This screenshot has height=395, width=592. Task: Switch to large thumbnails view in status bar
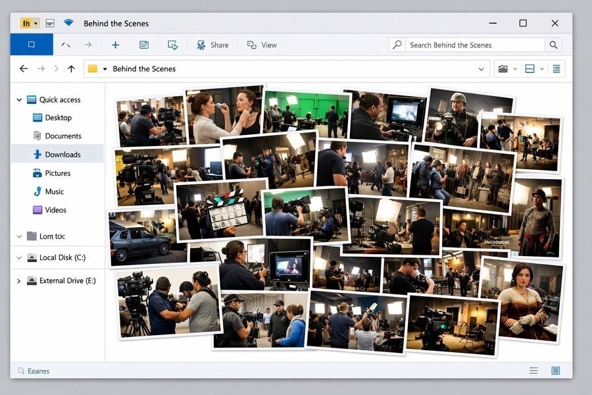pyautogui.click(x=556, y=371)
